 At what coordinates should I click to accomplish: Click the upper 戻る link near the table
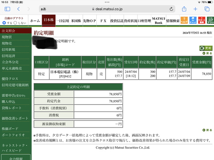(207, 53)
